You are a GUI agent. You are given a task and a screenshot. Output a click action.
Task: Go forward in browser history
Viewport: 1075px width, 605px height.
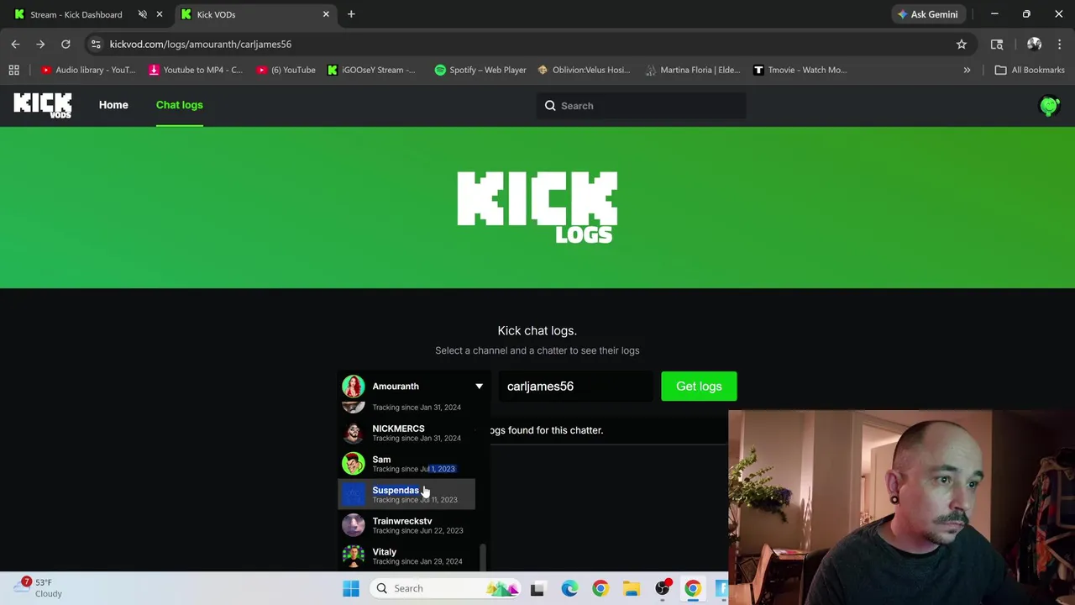(x=40, y=44)
